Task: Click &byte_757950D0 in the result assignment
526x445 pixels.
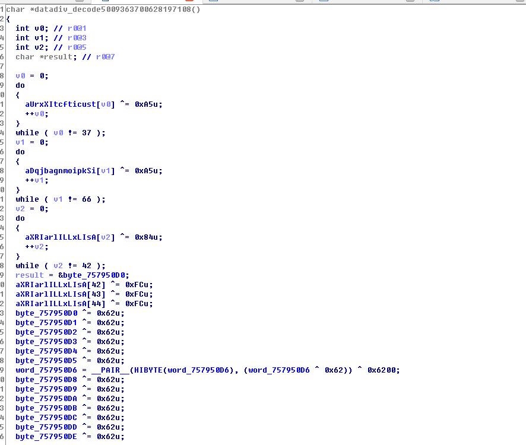Action: coord(92,275)
